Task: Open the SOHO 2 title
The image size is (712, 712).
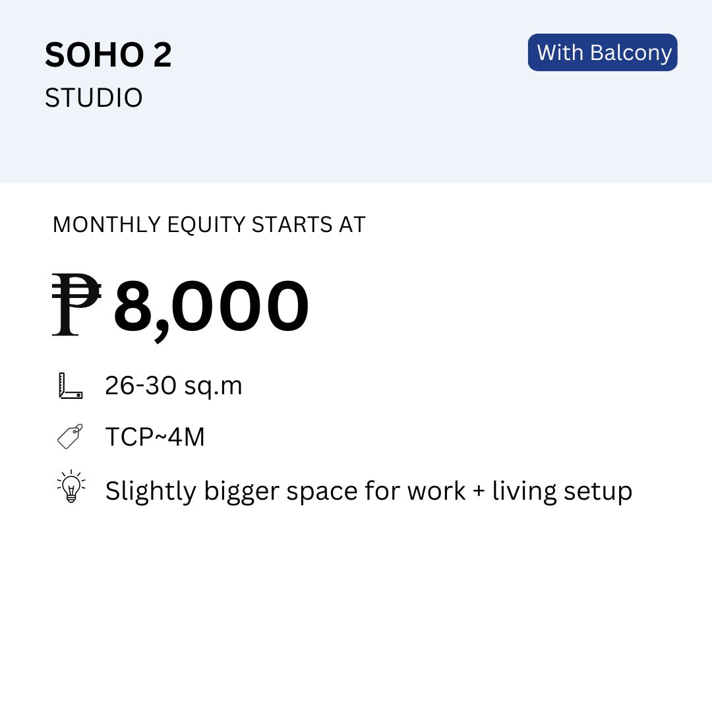Action: pyautogui.click(x=108, y=55)
